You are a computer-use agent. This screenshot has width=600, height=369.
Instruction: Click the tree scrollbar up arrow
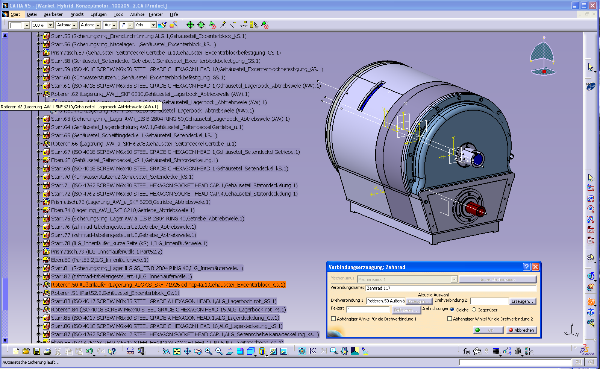point(5,35)
